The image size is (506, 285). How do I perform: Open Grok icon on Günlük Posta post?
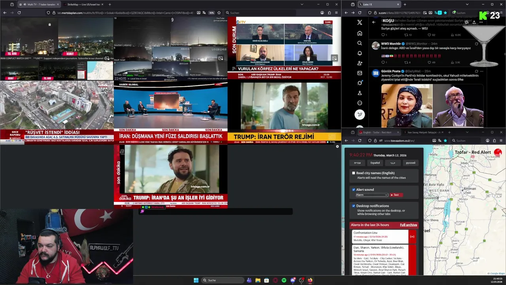coord(476,71)
